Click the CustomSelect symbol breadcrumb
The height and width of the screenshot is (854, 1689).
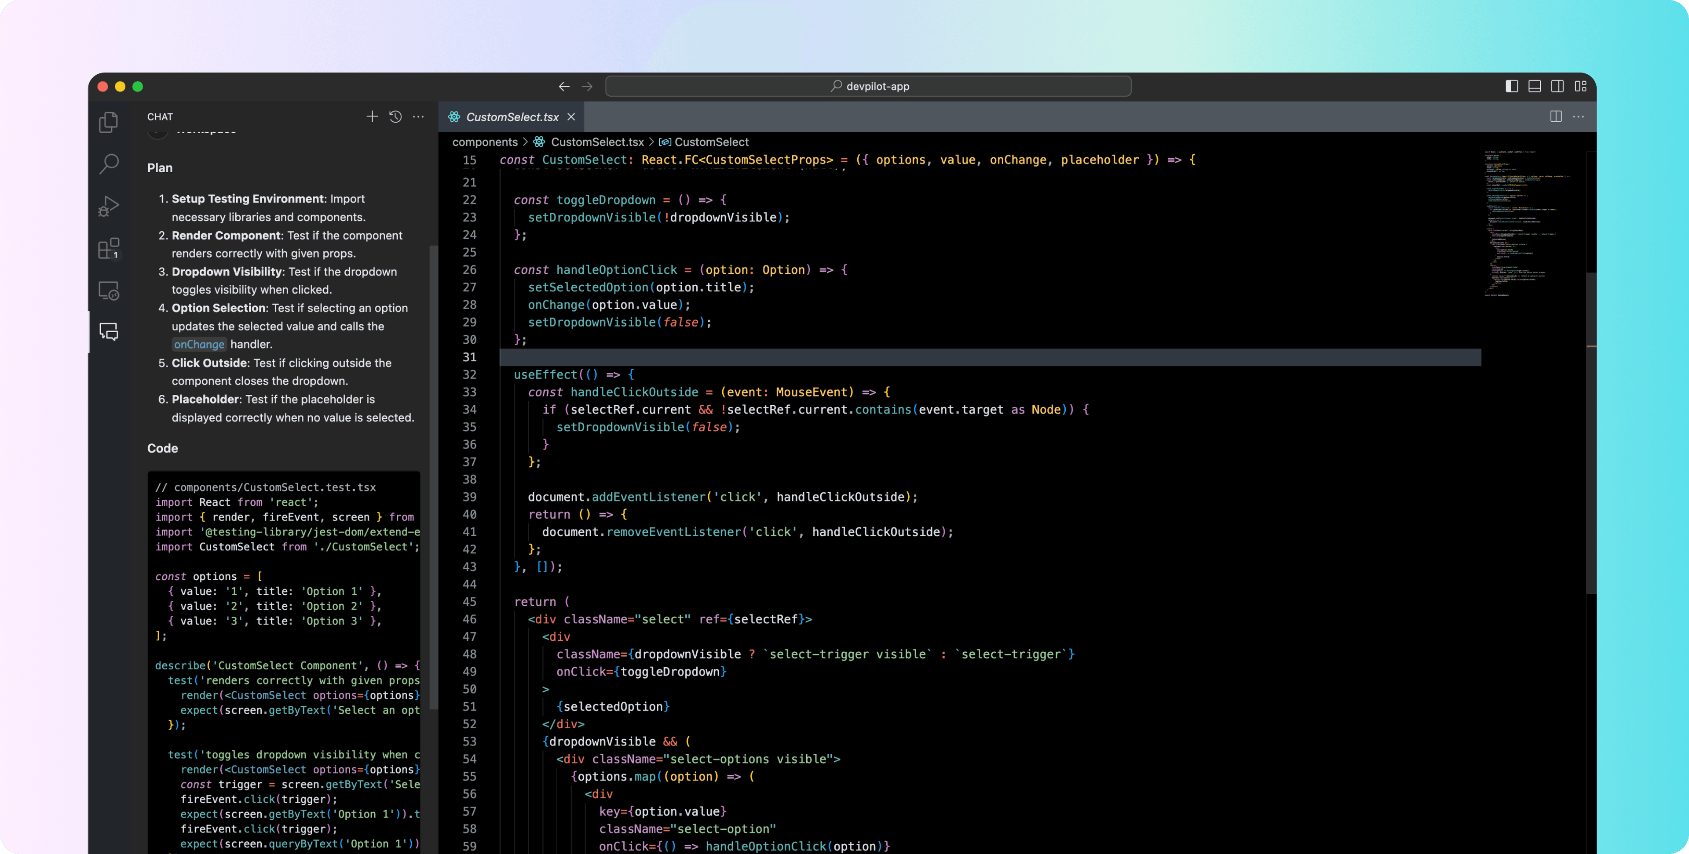coord(711,142)
